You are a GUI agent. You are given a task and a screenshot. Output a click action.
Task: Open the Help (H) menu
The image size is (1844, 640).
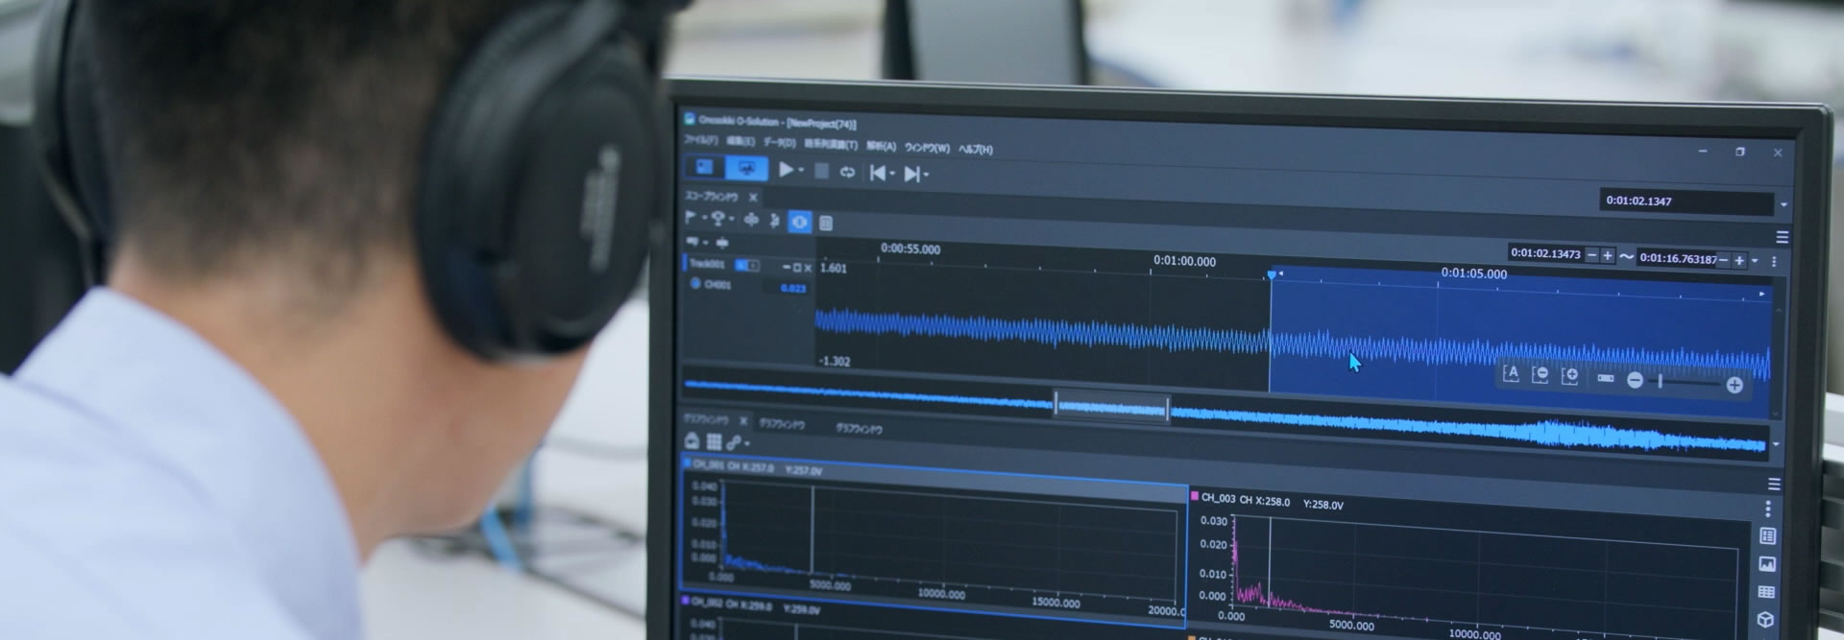[x=976, y=149]
